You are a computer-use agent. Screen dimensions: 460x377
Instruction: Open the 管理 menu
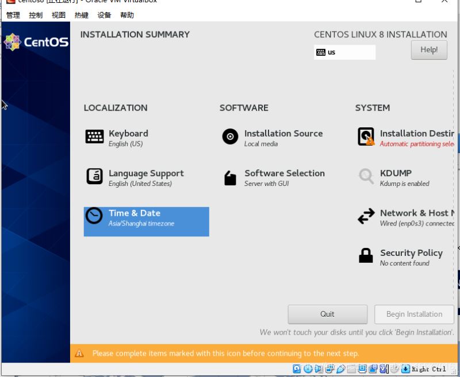pos(13,15)
